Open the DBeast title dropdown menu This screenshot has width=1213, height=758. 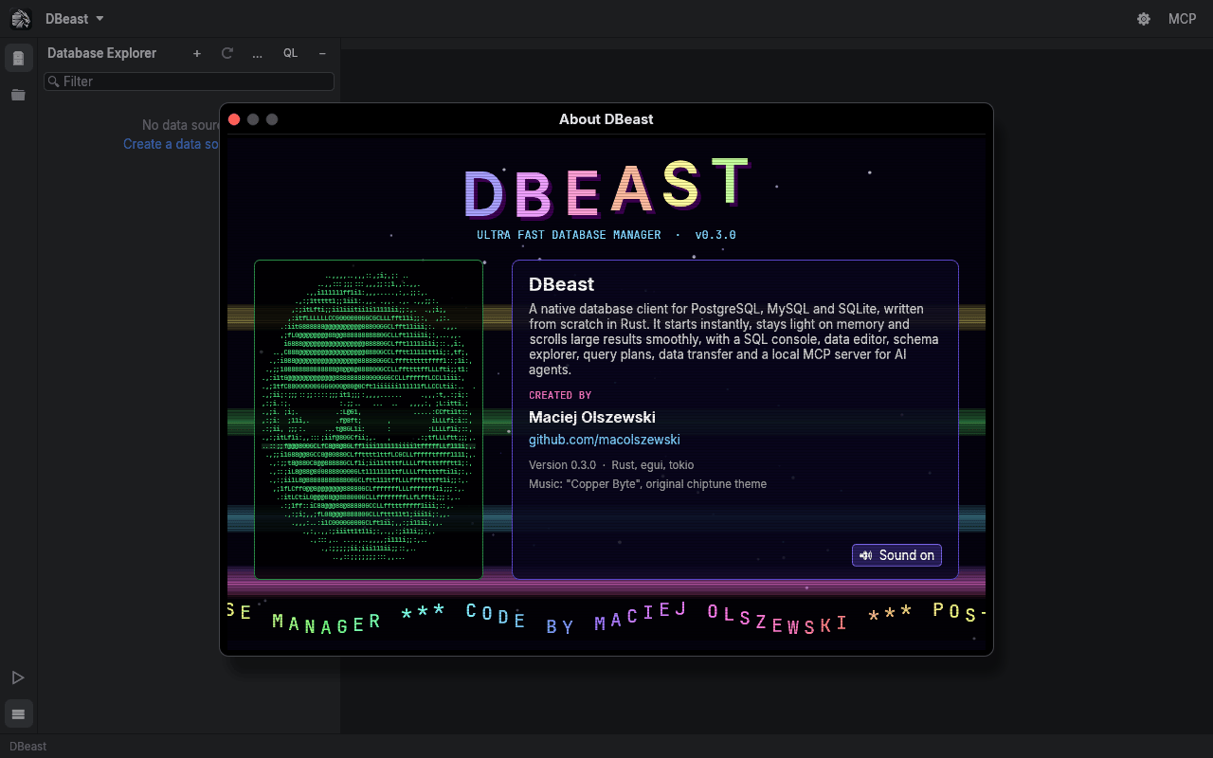coord(75,19)
